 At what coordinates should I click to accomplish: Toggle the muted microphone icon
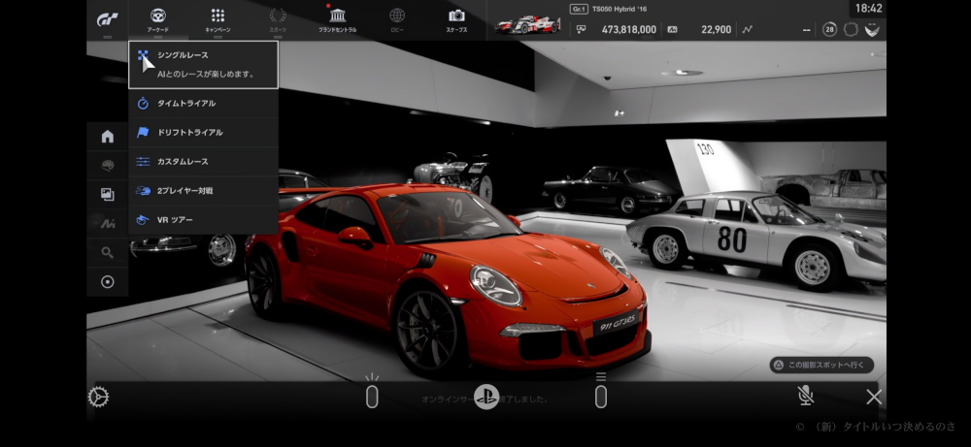(806, 396)
